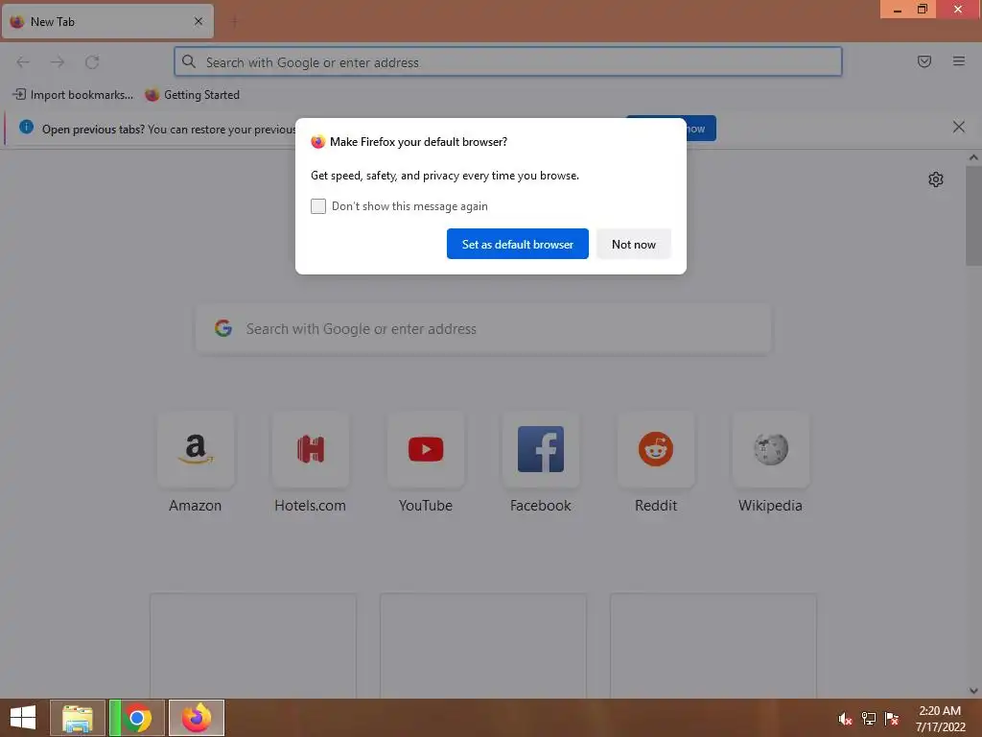
Task: Choose Not now in the dialog
Action: coord(633,244)
